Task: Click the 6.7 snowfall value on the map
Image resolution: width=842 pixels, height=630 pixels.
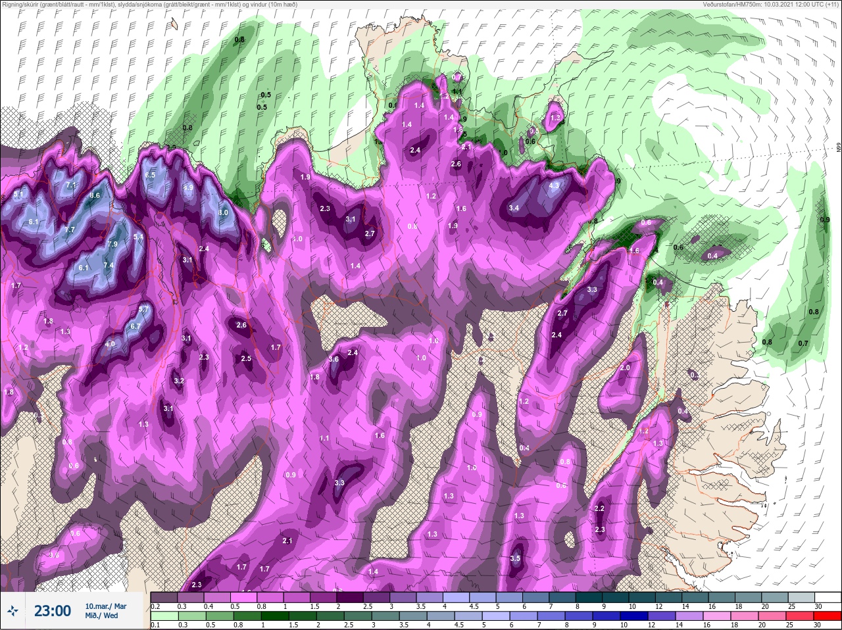Action: coord(136,326)
